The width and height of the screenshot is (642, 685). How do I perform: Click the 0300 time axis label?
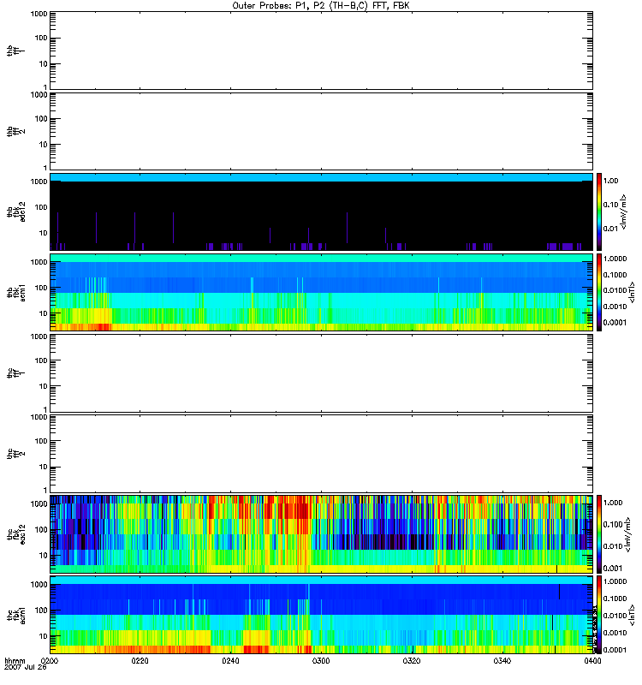(x=320, y=661)
